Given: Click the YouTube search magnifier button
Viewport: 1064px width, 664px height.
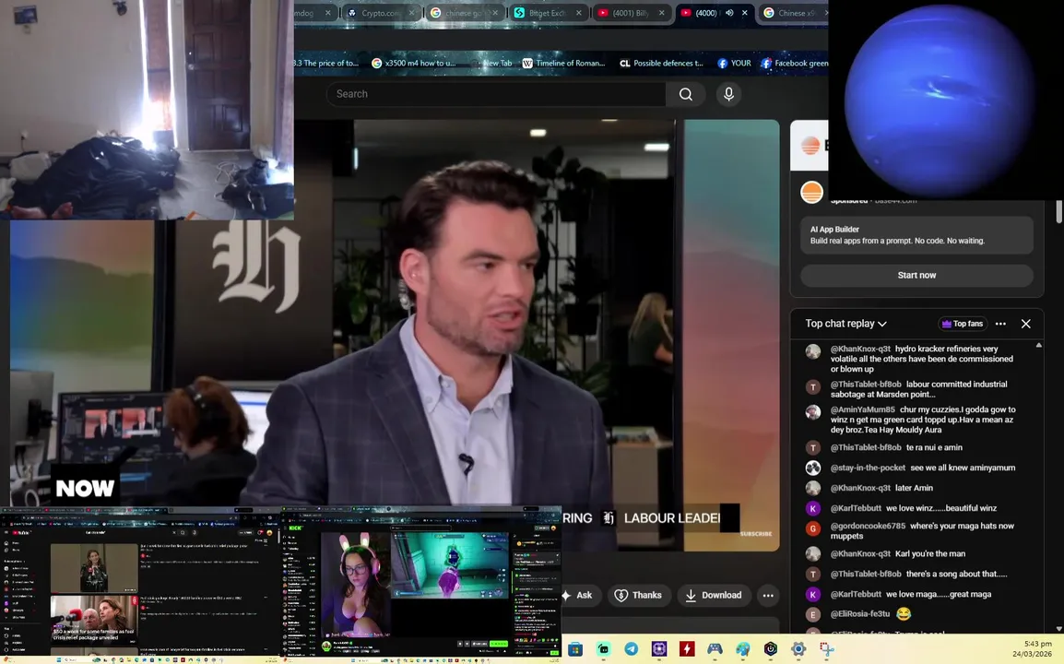Looking at the screenshot, I should [685, 94].
